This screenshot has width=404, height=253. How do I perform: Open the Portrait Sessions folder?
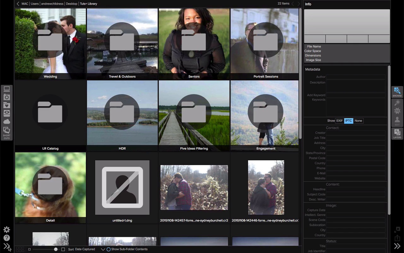264,44
